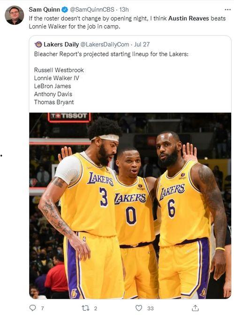Screen dimensions: 234x315
Task: Click the retweet count of 2
Action: coord(96,308)
